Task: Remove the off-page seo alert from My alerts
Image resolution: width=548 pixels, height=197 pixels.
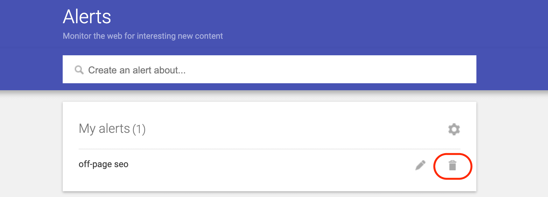Action: click(x=453, y=165)
